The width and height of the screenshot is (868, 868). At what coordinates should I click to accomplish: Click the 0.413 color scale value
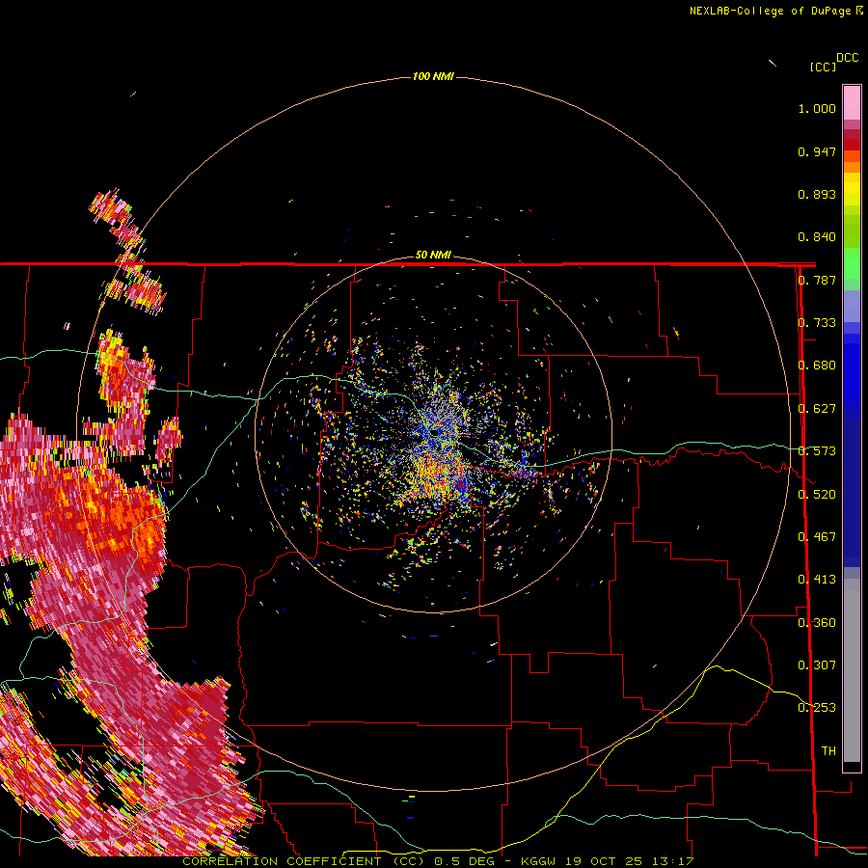817,580
